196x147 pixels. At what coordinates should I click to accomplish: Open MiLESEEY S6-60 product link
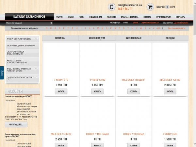click(x=61, y=134)
